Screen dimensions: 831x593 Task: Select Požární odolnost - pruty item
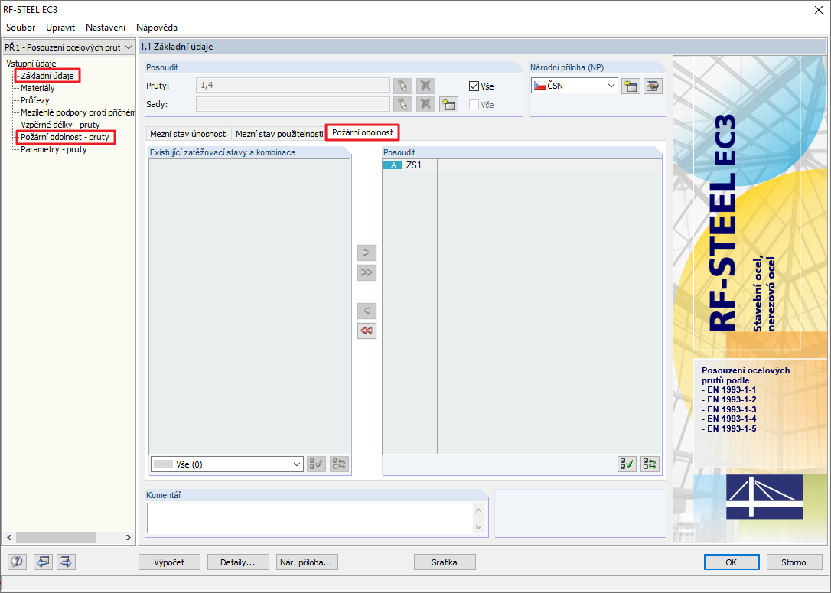point(64,137)
